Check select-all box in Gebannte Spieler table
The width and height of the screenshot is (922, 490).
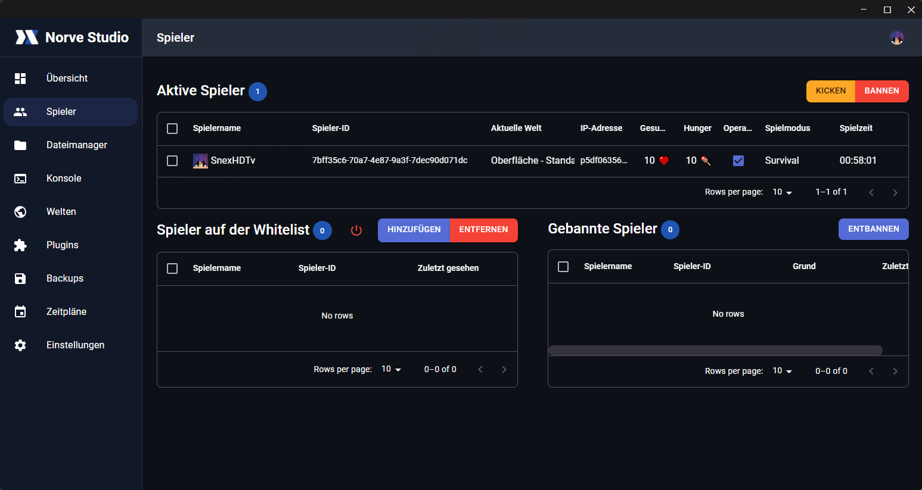[x=563, y=267]
